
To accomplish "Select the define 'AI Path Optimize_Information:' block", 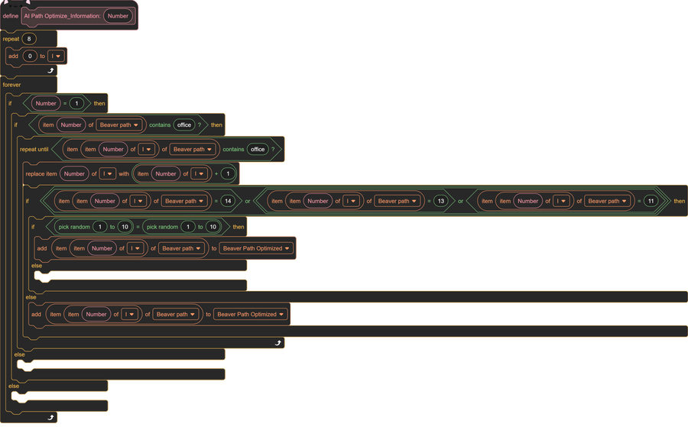I will tap(63, 16).
